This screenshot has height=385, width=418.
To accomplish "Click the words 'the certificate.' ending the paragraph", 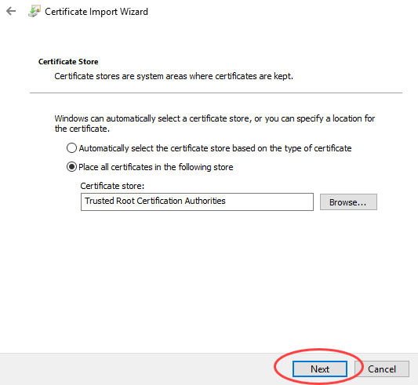I will [x=82, y=129].
